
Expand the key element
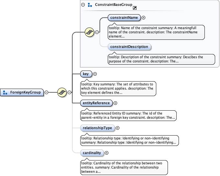95,74
